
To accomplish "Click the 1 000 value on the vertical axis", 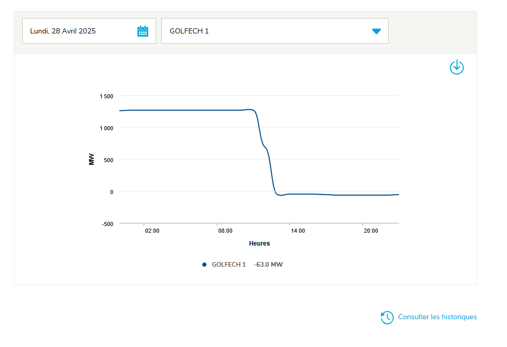I will click(x=106, y=128).
